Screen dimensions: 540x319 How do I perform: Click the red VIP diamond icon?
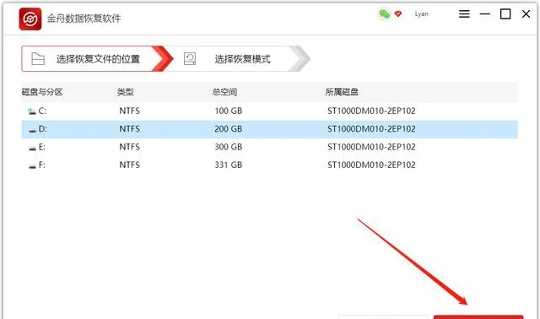[398, 14]
